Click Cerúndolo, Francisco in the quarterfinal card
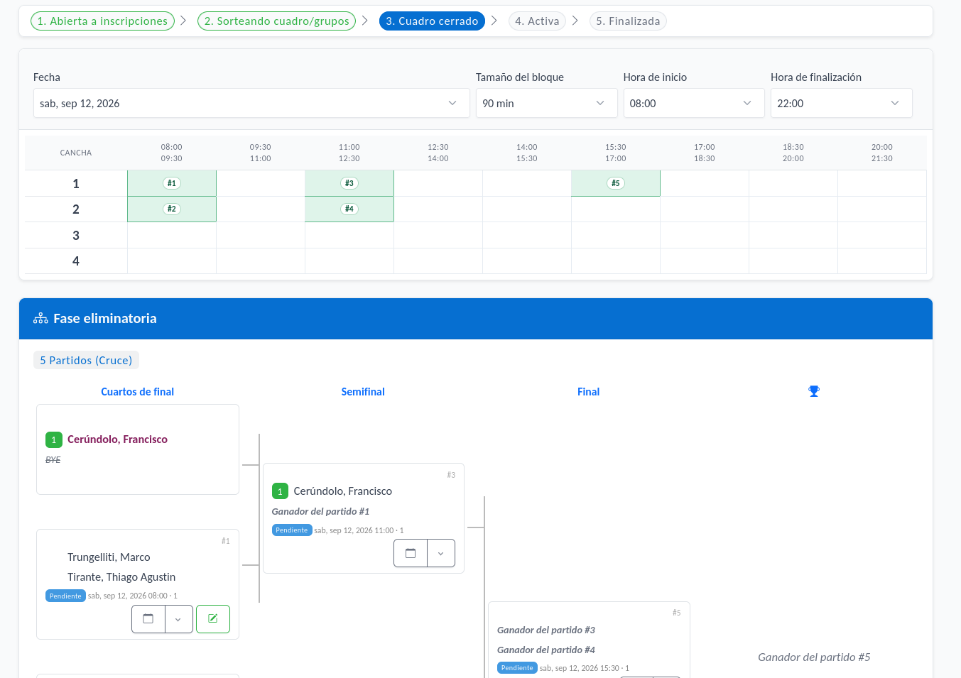The width and height of the screenshot is (961, 678). pos(117,439)
